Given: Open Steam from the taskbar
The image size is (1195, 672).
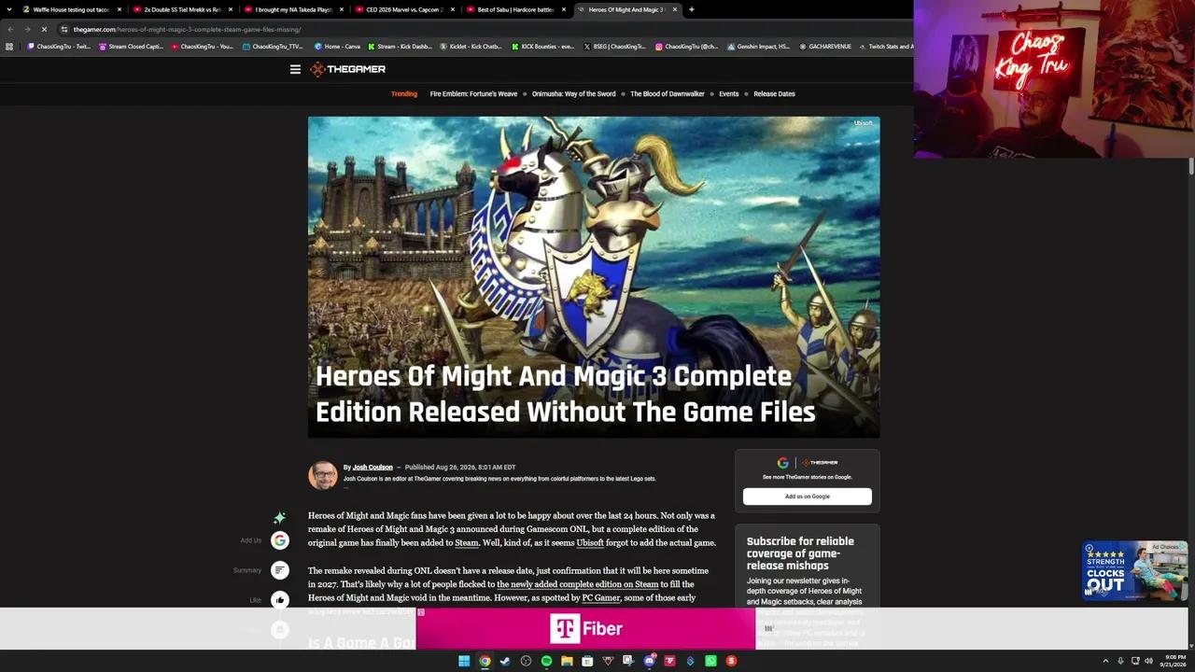Looking at the screenshot, I should [505, 661].
